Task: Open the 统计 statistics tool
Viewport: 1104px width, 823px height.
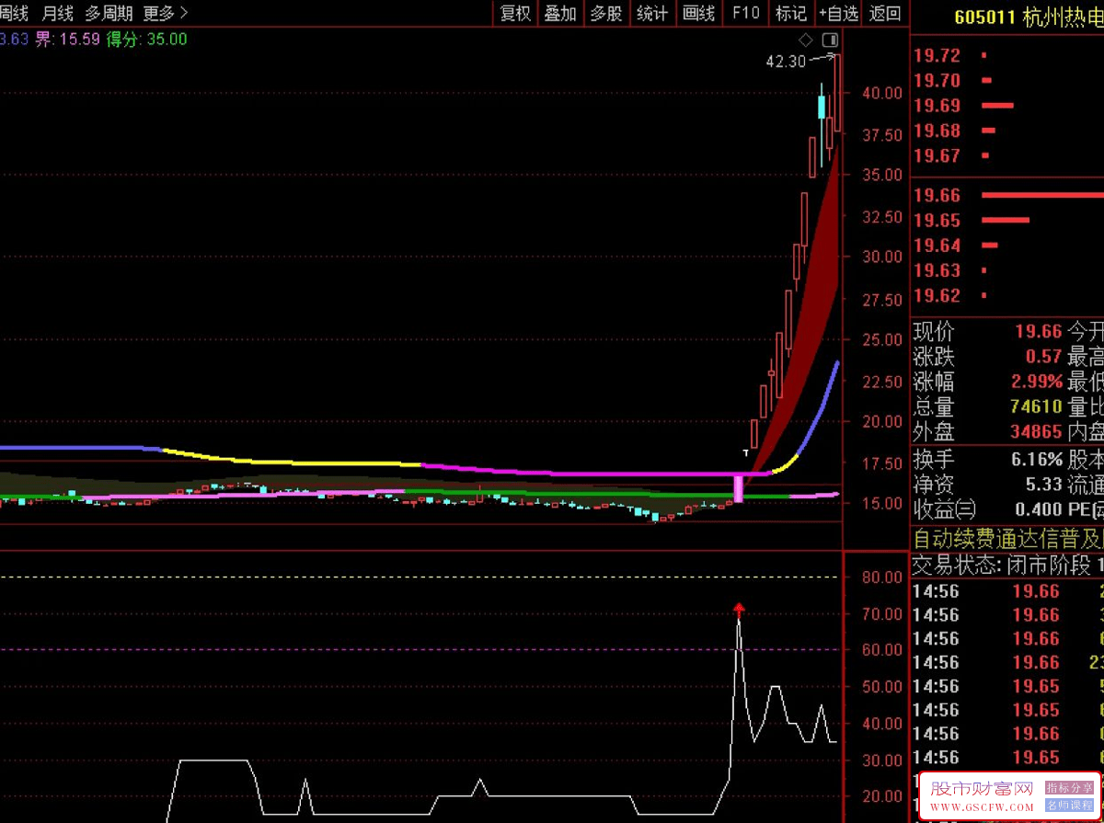Action: tap(652, 13)
